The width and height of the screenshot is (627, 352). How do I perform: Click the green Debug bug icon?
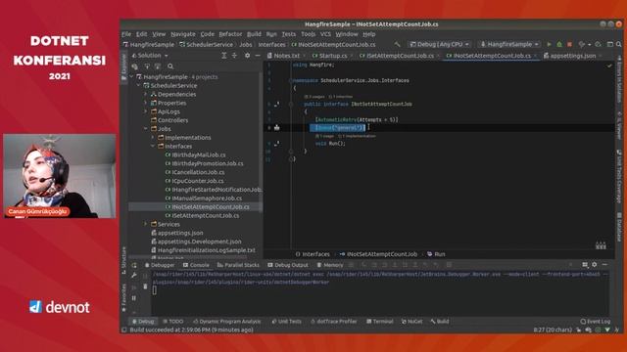559,44
